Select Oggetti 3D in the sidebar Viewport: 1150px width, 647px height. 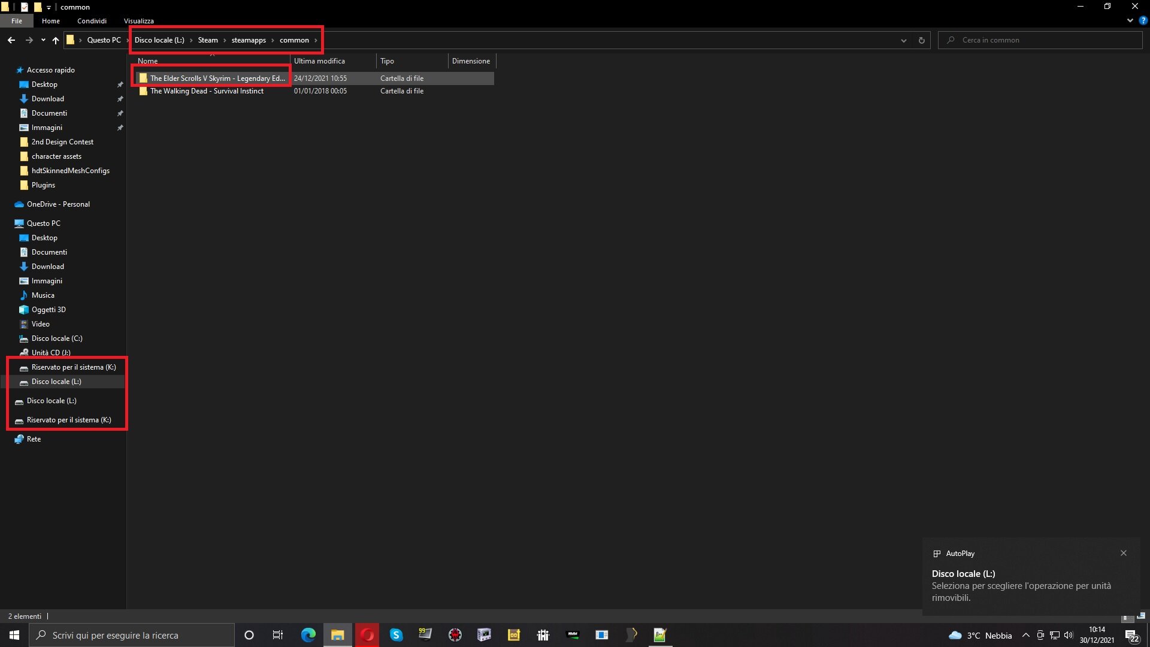pos(49,310)
